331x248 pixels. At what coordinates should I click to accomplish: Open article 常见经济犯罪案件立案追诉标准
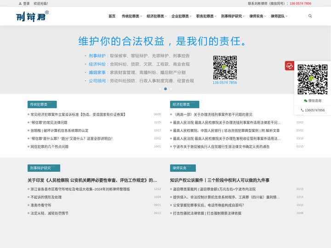(x=78, y=114)
